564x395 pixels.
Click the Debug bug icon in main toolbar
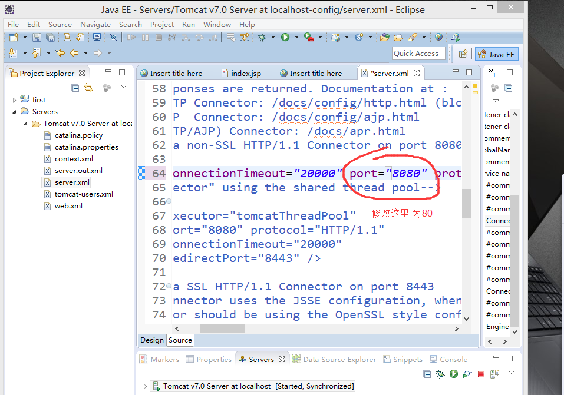click(x=262, y=37)
